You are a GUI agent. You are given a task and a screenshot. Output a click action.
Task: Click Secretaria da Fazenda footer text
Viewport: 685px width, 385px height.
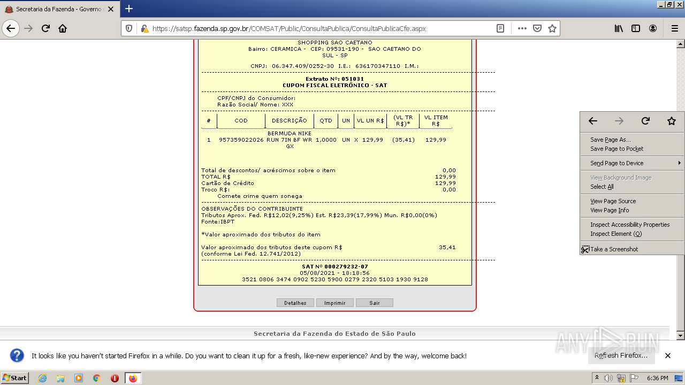[334, 333]
